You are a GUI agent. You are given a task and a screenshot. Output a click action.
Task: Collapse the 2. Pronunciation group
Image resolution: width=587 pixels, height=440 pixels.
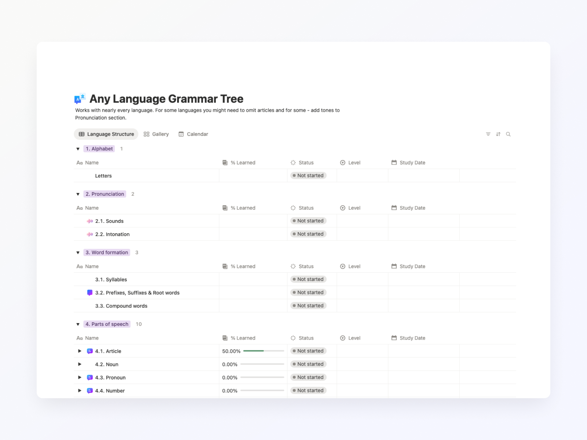(x=78, y=194)
